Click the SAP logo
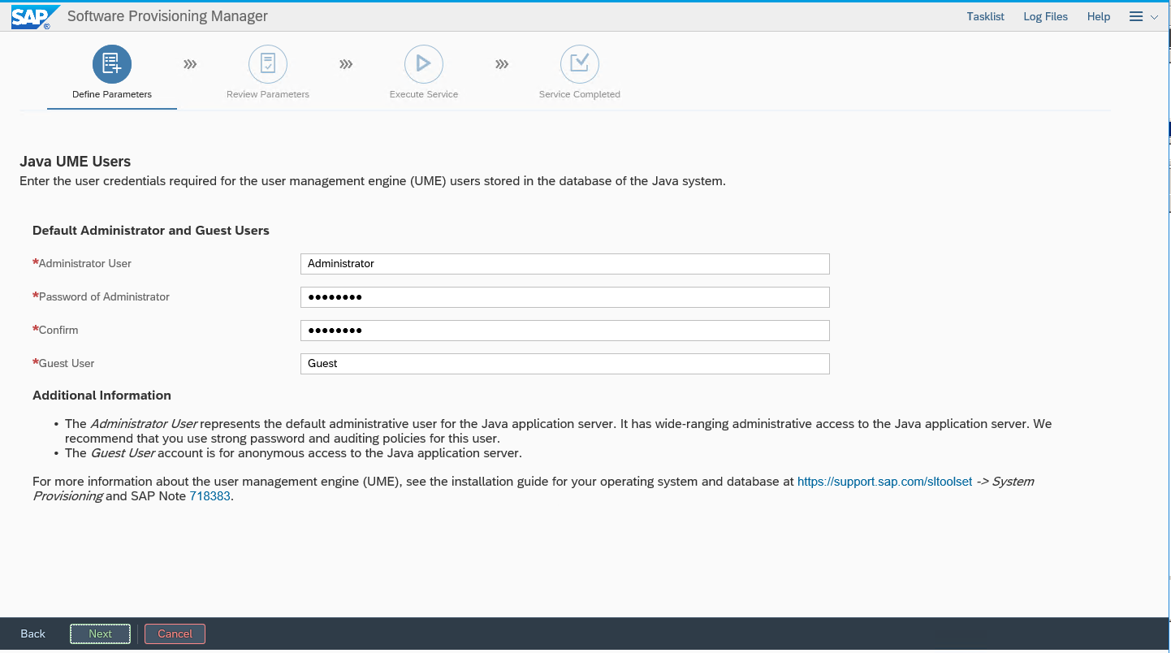Screen dimensions: 1171x653 click(x=35, y=17)
